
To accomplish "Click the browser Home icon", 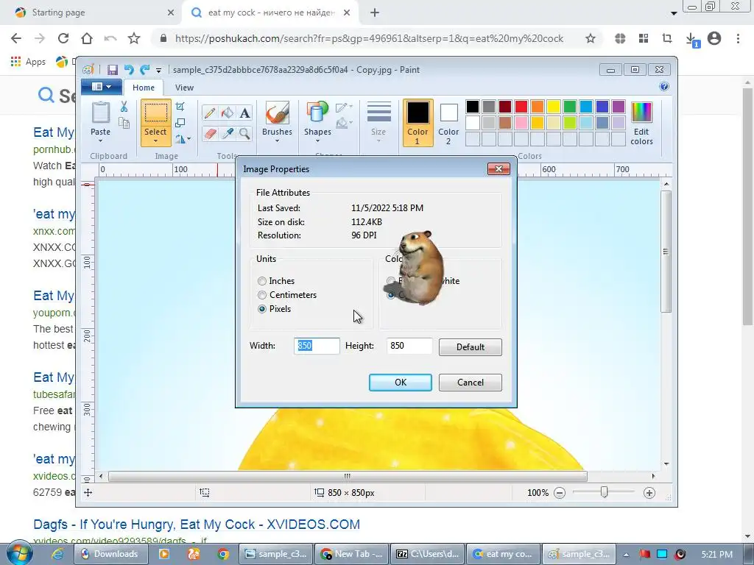I will [x=87, y=38].
